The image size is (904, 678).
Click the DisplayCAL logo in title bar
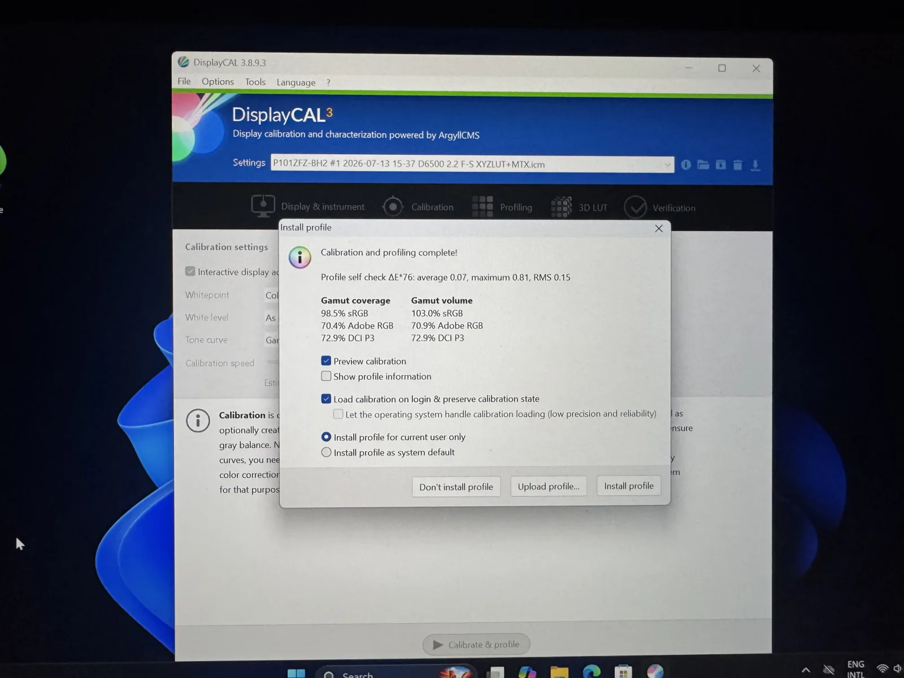184,62
